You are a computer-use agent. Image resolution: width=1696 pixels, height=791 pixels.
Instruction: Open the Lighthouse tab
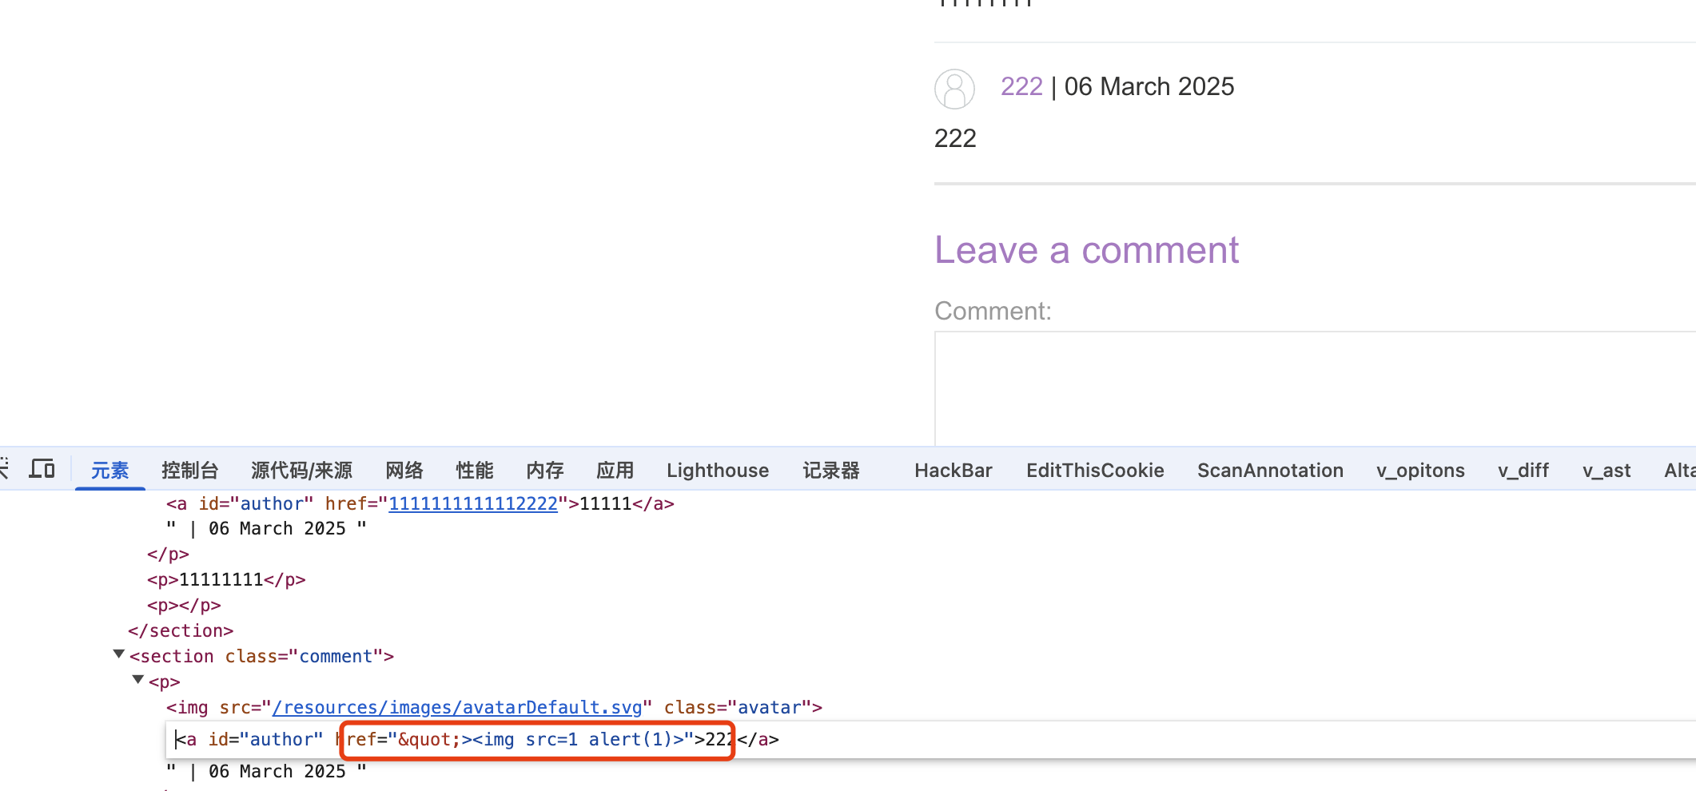[x=717, y=471]
